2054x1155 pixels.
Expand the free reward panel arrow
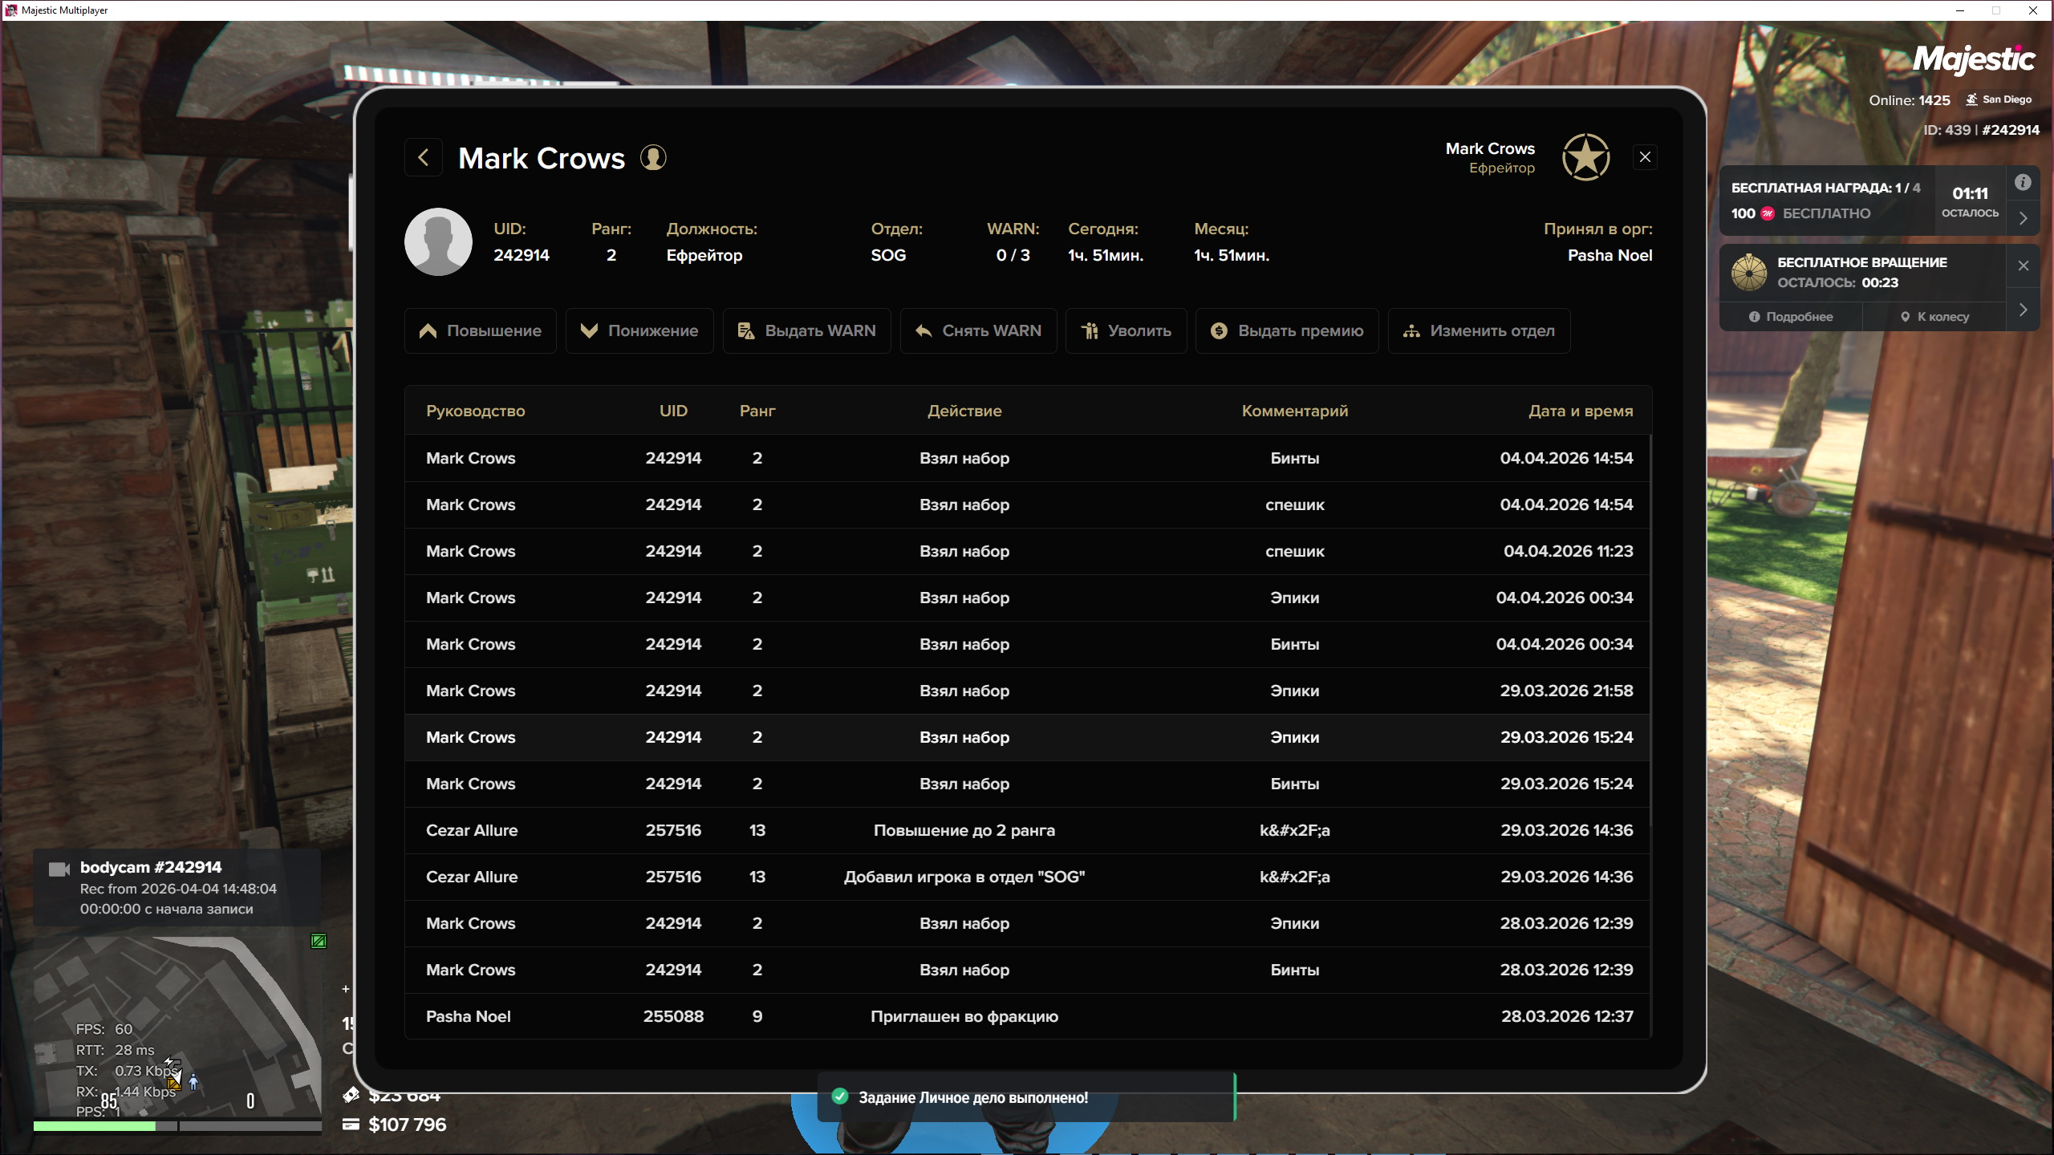tap(2023, 218)
